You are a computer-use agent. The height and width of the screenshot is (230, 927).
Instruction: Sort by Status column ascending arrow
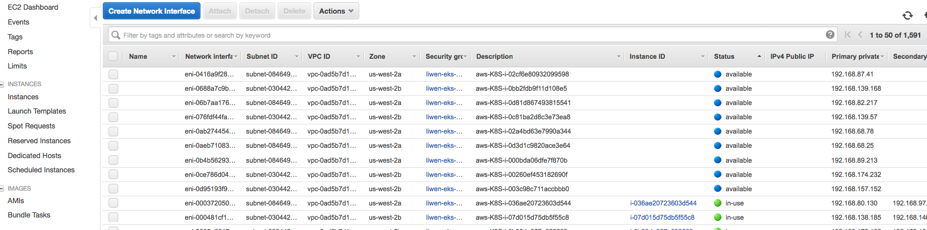[759, 57]
